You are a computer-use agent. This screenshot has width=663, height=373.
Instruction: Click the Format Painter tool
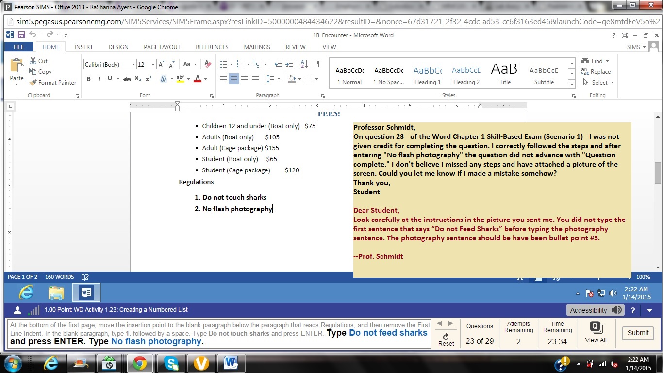(53, 83)
